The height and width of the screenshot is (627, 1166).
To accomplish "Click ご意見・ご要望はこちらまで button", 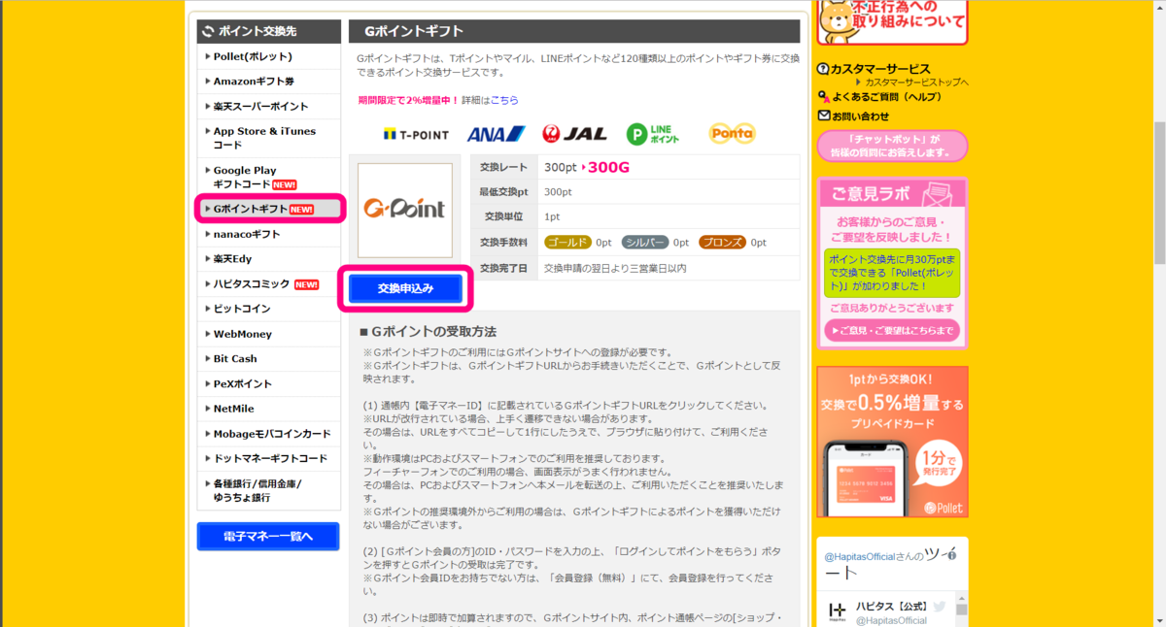I will pyautogui.click(x=892, y=331).
